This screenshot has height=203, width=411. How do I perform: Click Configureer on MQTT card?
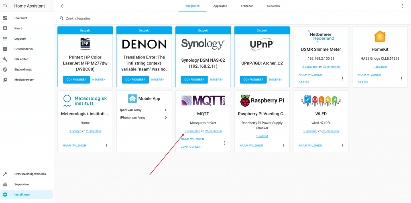point(191,147)
